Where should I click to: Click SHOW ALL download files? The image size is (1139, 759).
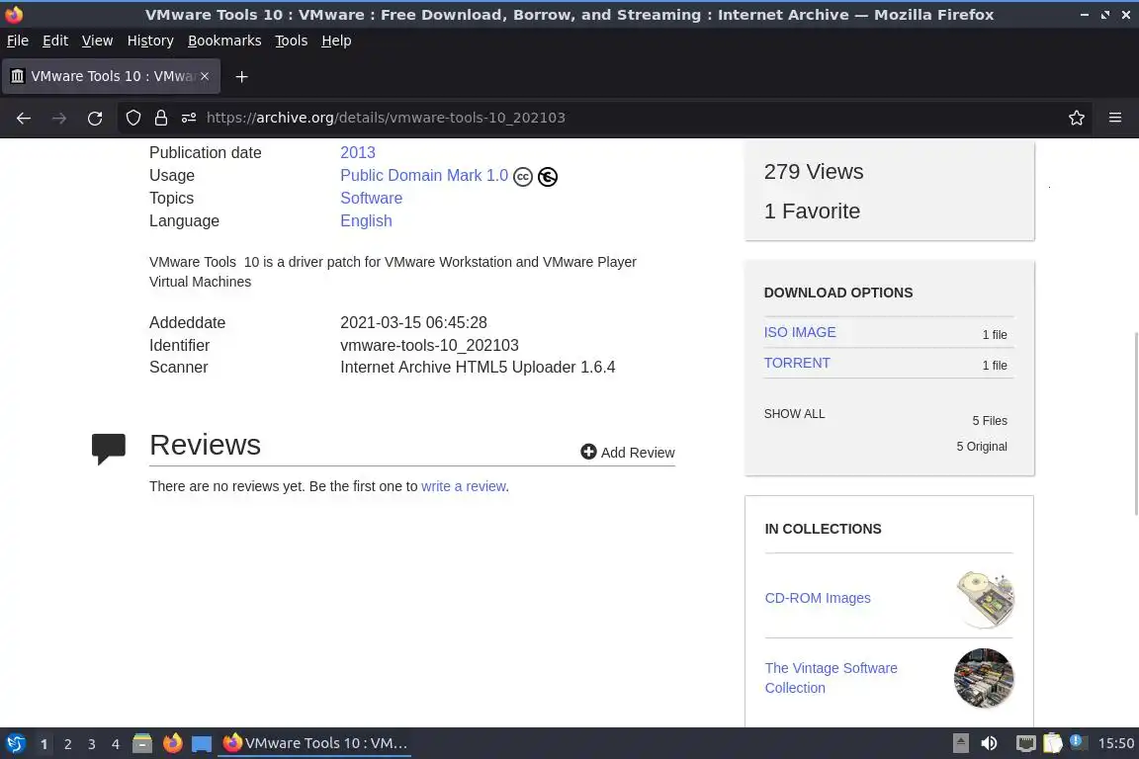point(794,413)
